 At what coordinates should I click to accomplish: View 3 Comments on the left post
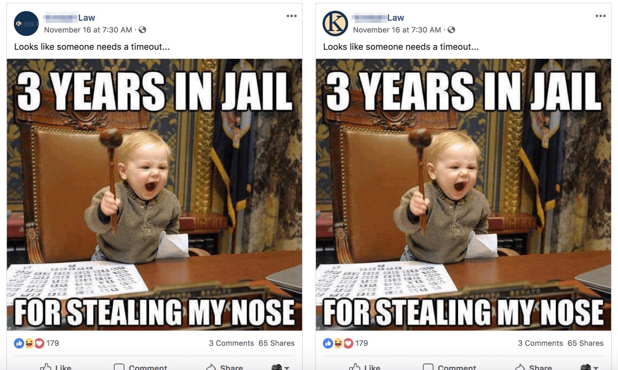click(231, 343)
